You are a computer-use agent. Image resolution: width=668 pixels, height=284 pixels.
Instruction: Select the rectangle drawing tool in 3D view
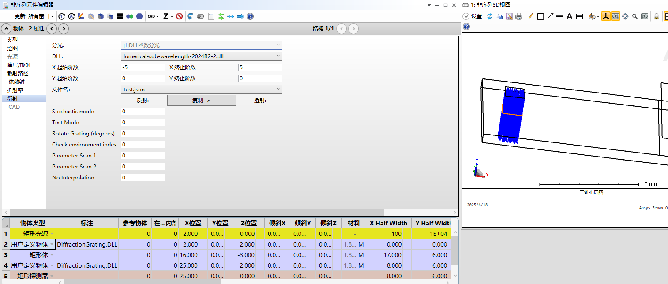[540, 16]
